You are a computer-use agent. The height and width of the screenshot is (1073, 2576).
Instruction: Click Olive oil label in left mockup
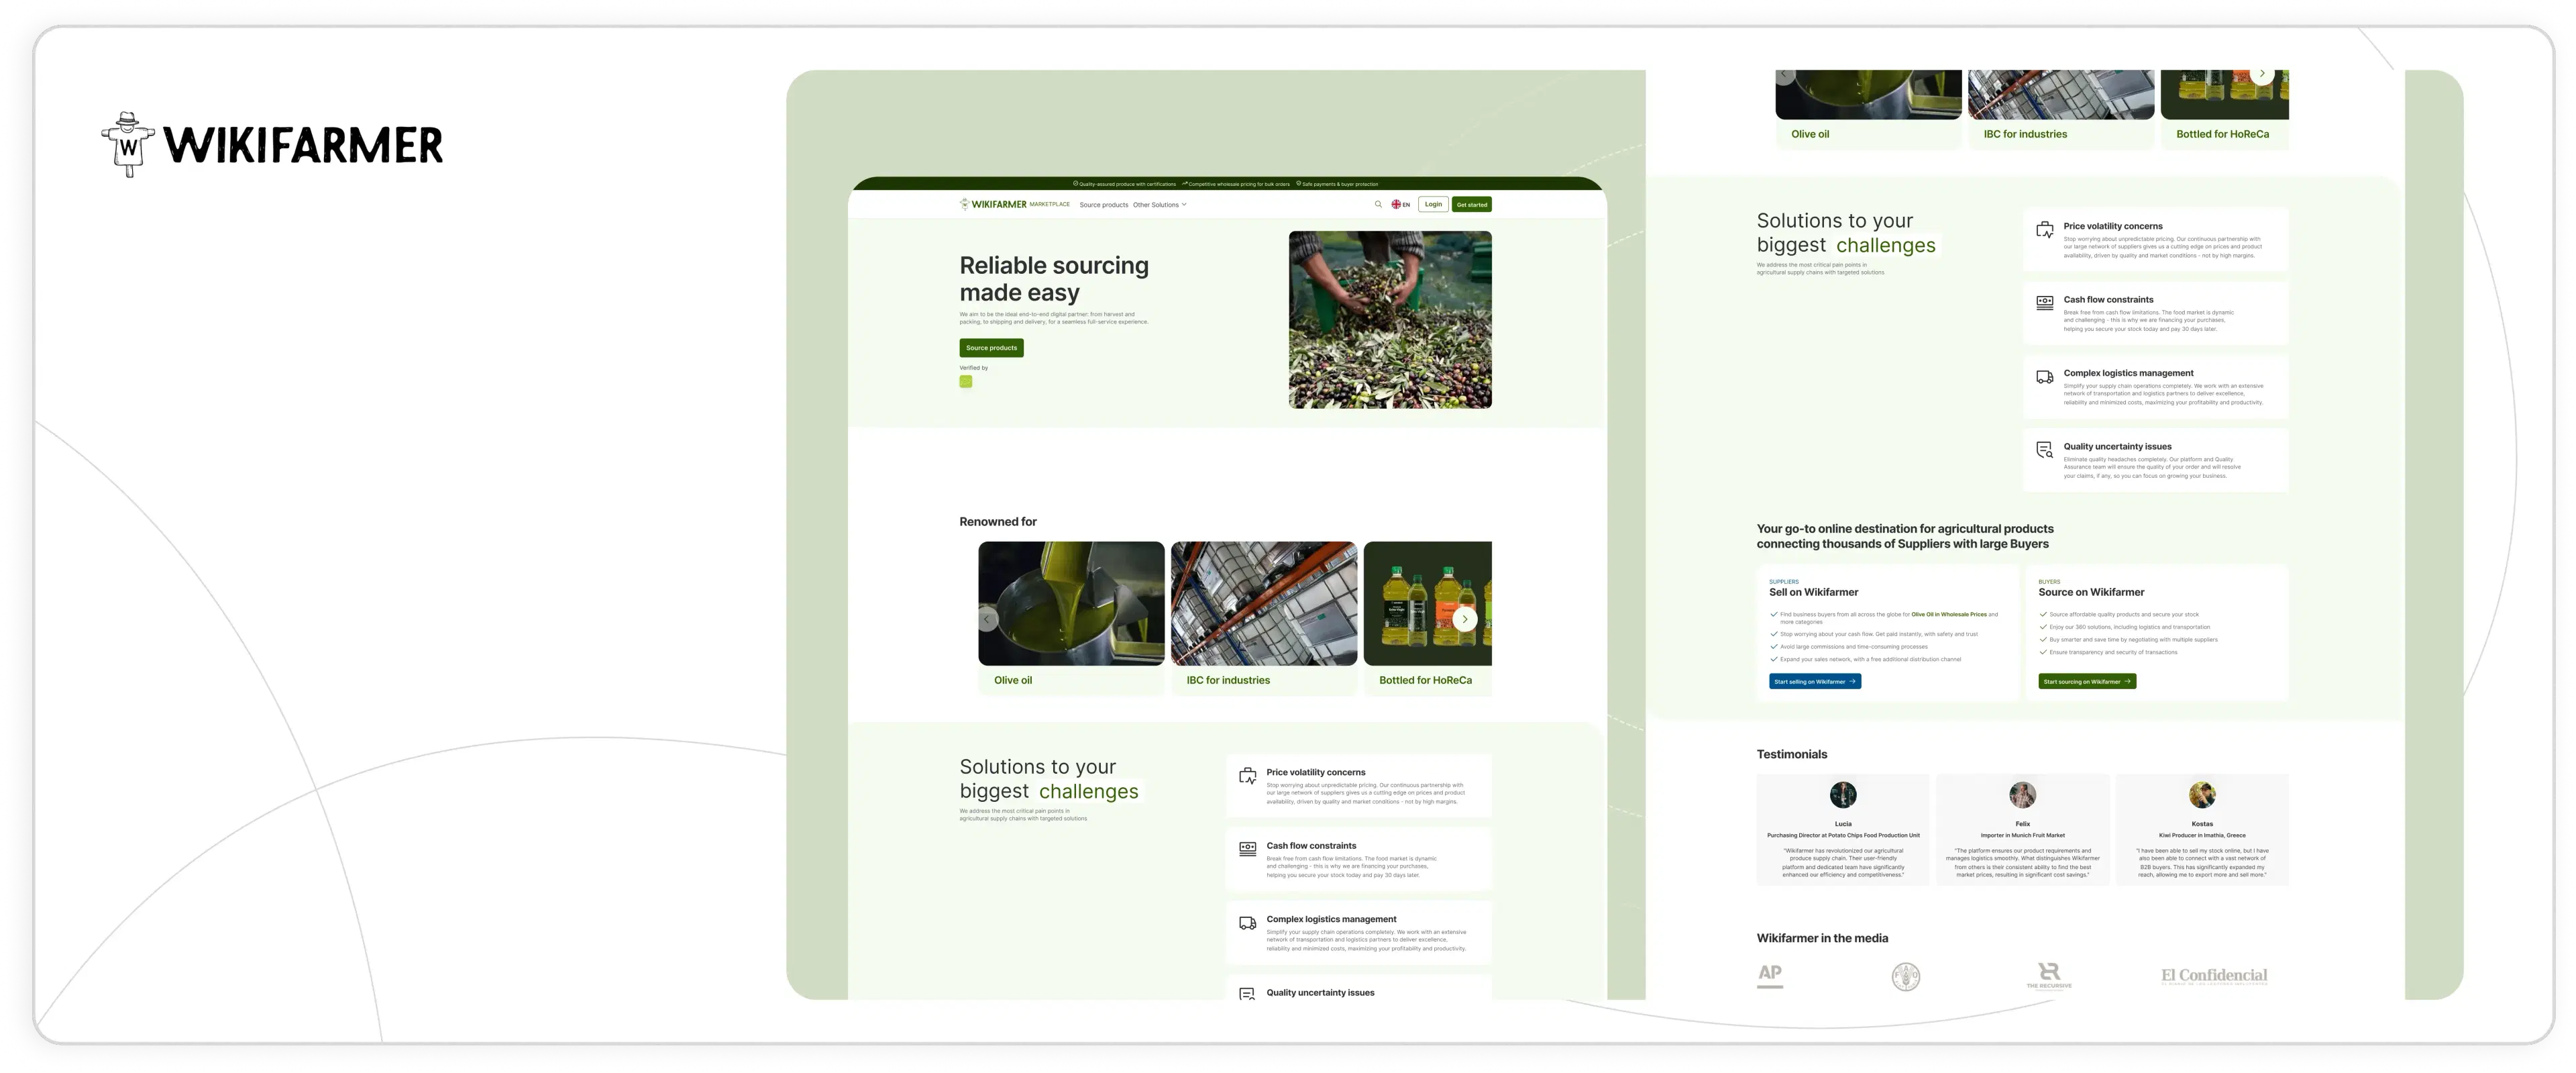click(1013, 680)
